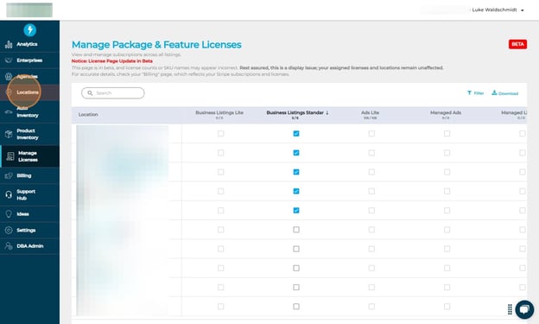Uncheck Business Listings Standard in fourth row
Viewport: 539px width, 324px height.
click(296, 191)
